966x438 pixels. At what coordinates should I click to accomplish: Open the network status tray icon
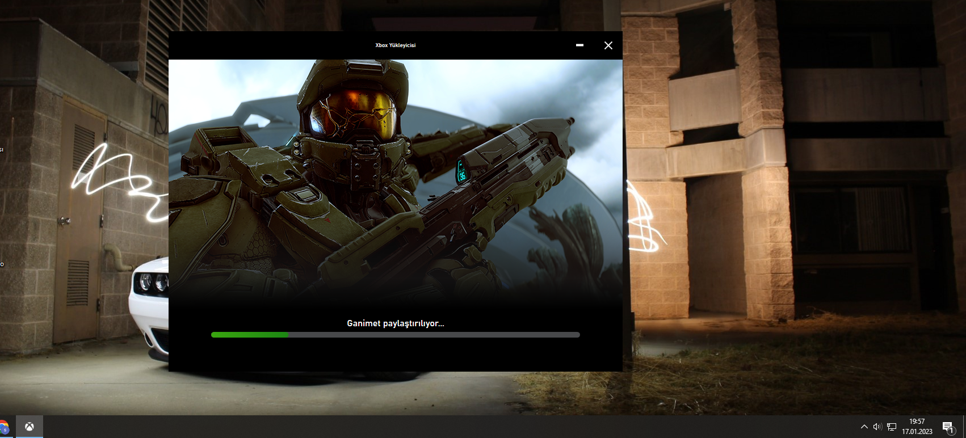click(x=892, y=427)
